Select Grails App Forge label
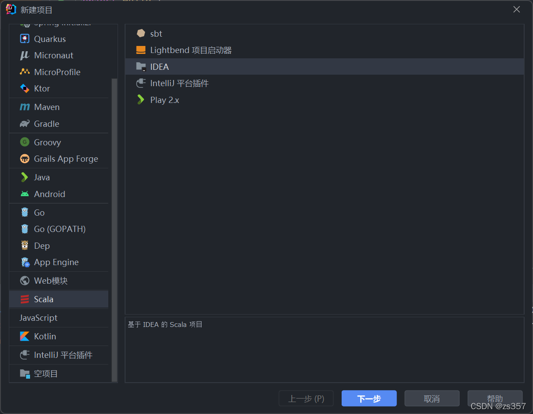This screenshot has height=414, width=533. coord(66,159)
